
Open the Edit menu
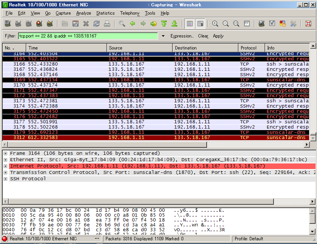click(22, 13)
